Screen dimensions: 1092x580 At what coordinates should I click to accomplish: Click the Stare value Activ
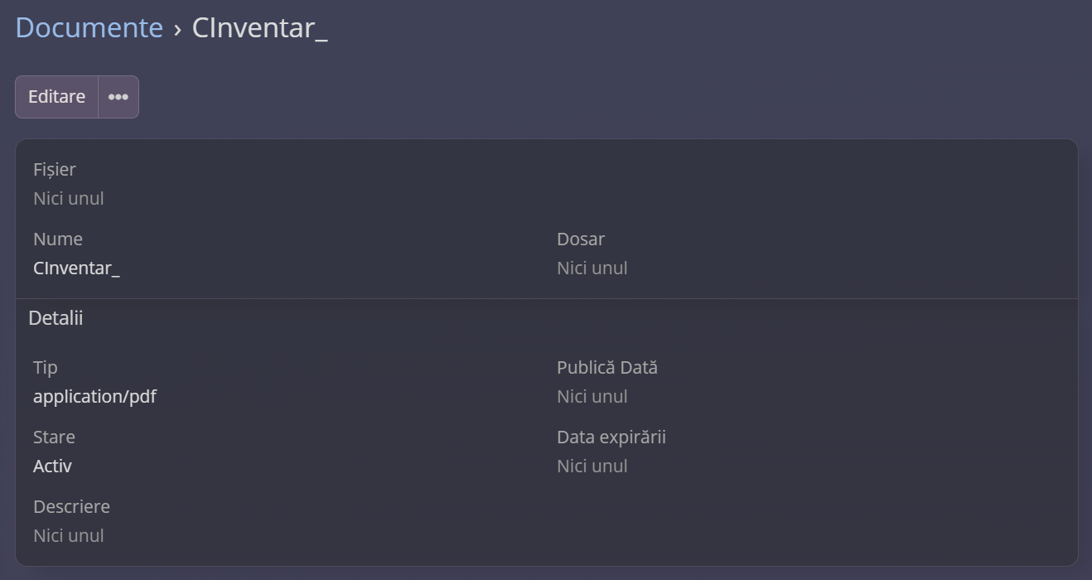pyautogui.click(x=52, y=466)
